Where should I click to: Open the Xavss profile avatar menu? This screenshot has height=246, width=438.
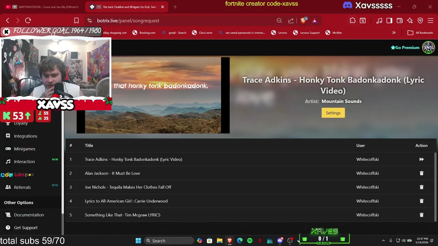point(428,47)
